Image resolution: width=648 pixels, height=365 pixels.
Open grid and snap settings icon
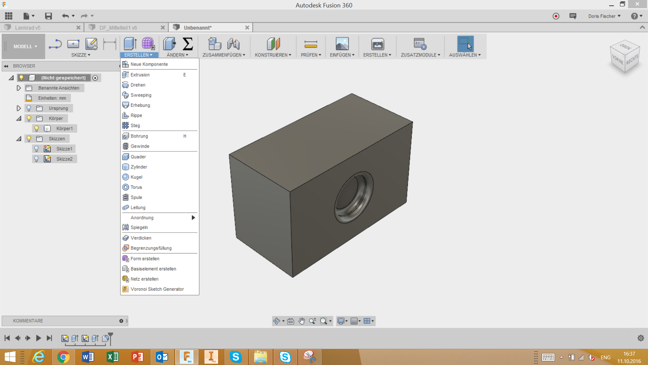coord(354,321)
